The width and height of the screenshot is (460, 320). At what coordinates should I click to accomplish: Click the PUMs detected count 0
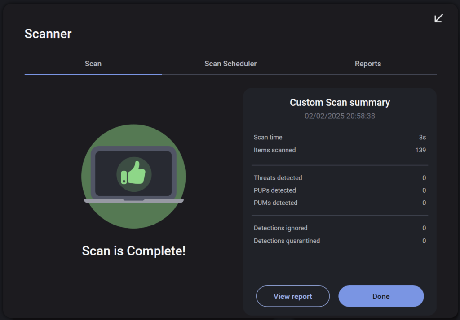(424, 203)
